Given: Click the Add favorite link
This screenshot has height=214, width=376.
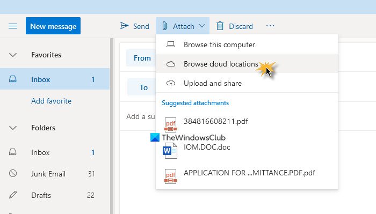Looking at the screenshot, I should (x=52, y=101).
